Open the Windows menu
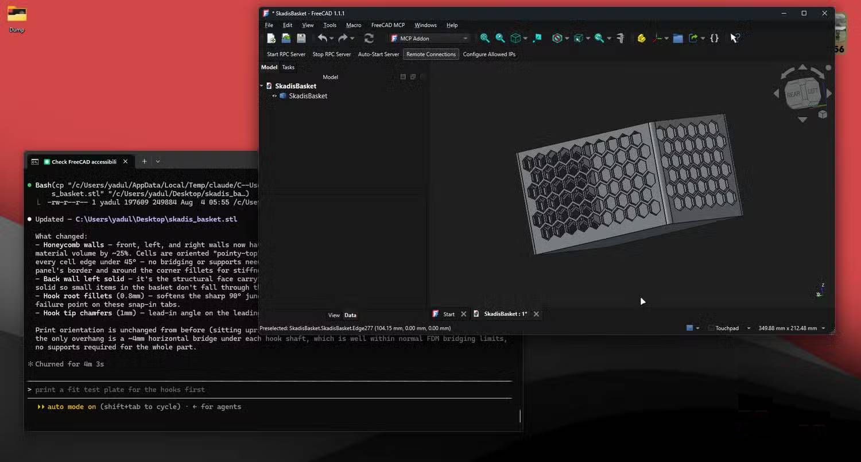861x462 pixels. click(425, 25)
